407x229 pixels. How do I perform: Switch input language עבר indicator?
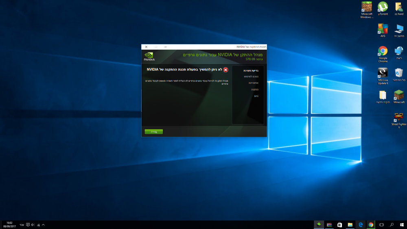[x=22, y=225]
